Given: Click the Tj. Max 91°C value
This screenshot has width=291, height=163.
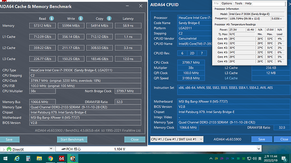Looking at the screenshot, I should pos(241,34).
